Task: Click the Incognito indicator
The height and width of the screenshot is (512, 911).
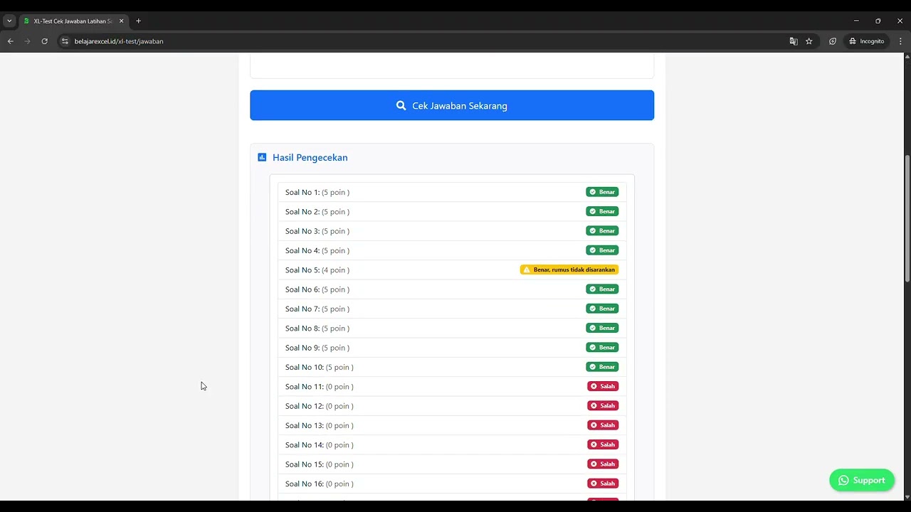Action: [866, 41]
